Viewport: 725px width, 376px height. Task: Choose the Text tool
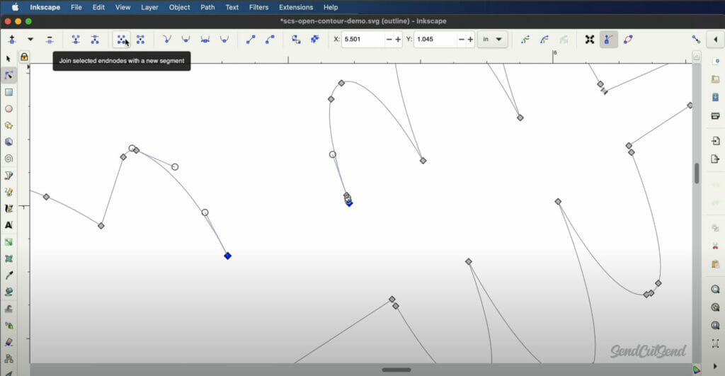pos(9,225)
